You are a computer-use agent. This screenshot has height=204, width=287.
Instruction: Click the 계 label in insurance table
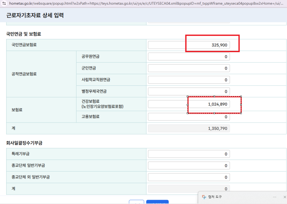pyautogui.click(x=14, y=128)
